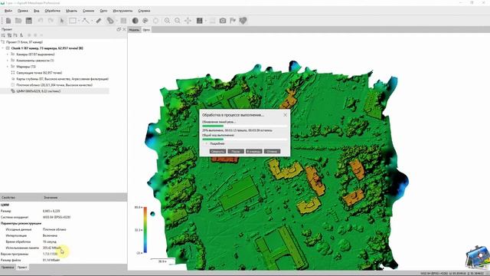Viewport: 490px width, 276px height.
Task: Switch to the Орто view tab
Action: (x=146, y=30)
